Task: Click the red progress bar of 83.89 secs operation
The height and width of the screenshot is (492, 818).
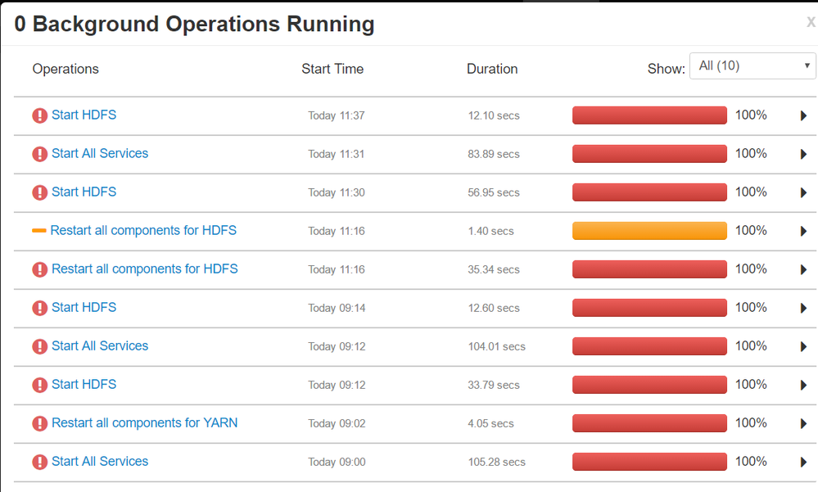Action: (649, 154)
